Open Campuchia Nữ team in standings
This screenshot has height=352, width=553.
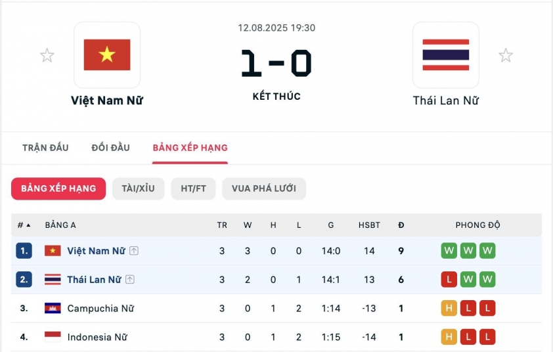point(100,308)
